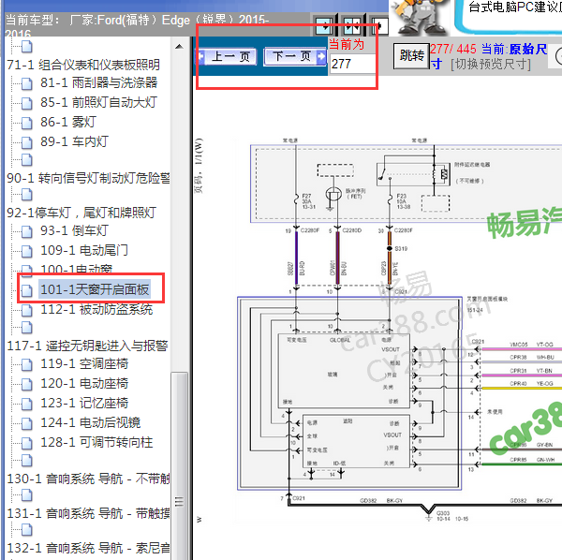Click the document icon beside 81-1 雨刮器与洗涤器
The height and width of the screenshot is (560, 562).
click(x=26, y=83)
